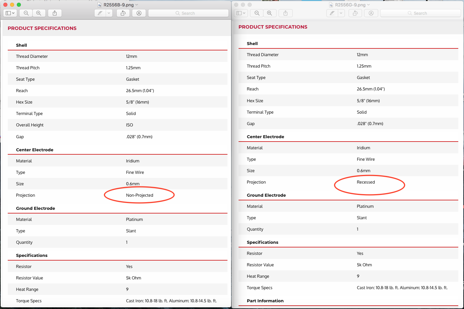Click Gasket value in left window
The height and width of the screenshot is (309, 464).
coord(133,79)
